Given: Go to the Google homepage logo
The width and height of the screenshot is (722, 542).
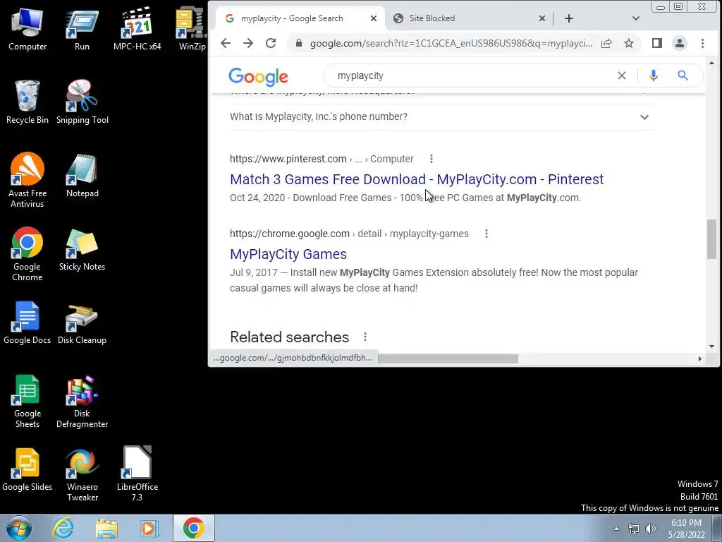Looking at the screenshot, I should [258, 77].
